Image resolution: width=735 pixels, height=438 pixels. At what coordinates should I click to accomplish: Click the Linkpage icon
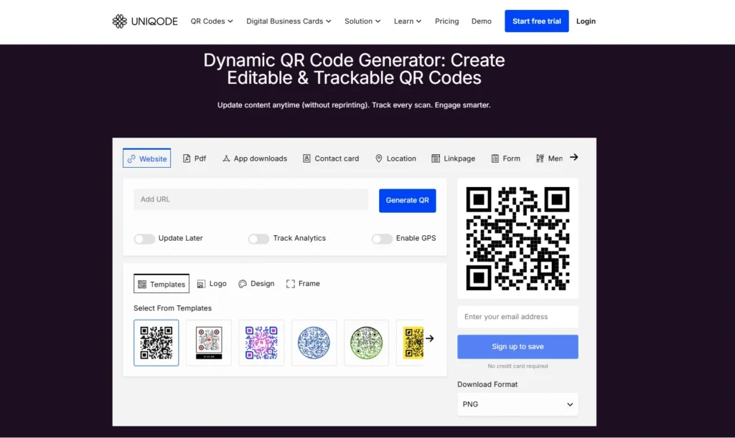coord(436,158)
